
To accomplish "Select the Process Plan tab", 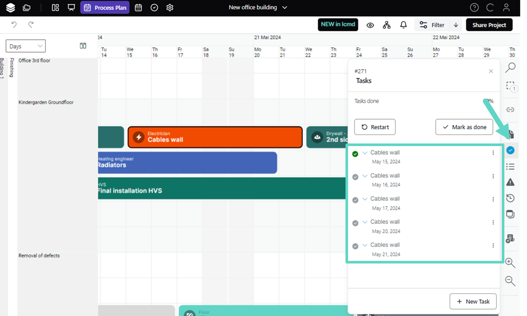I will [105, 8].
